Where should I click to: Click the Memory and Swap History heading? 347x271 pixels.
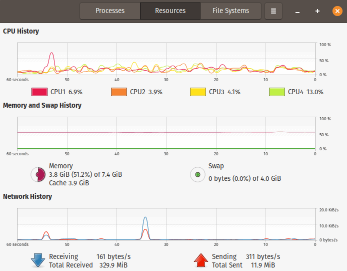pyautogui.click(x=42, y=105)
